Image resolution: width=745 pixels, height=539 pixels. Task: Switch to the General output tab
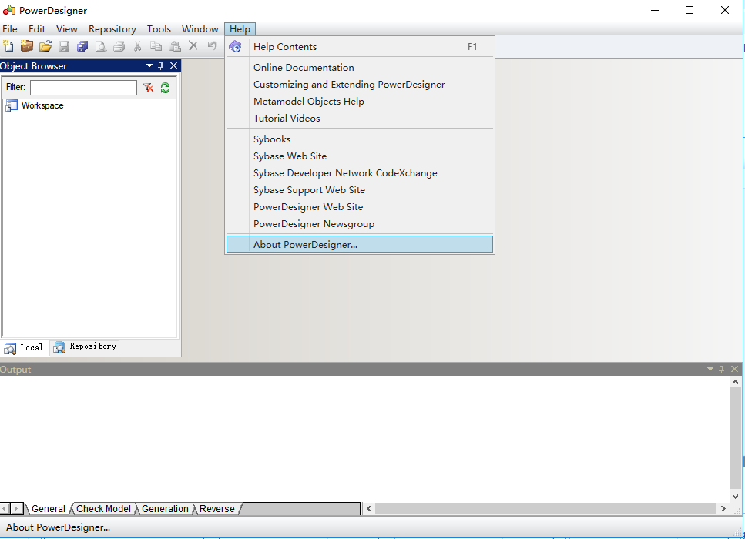coord(48,509)
